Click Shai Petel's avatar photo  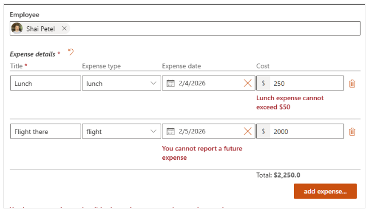coord(17,28)
